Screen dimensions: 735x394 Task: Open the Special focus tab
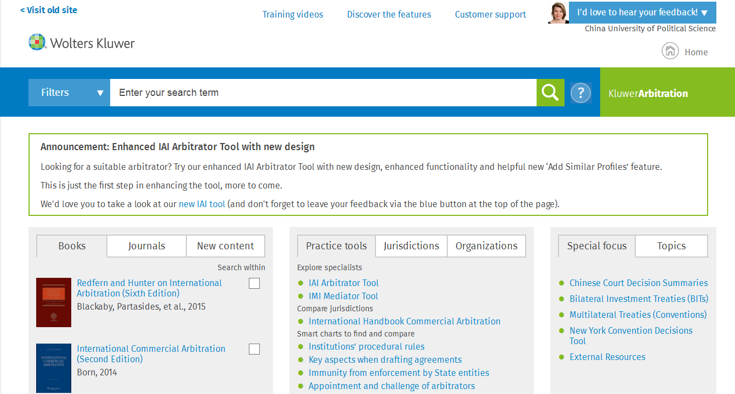pyautogui.click(x=597, y=246)
